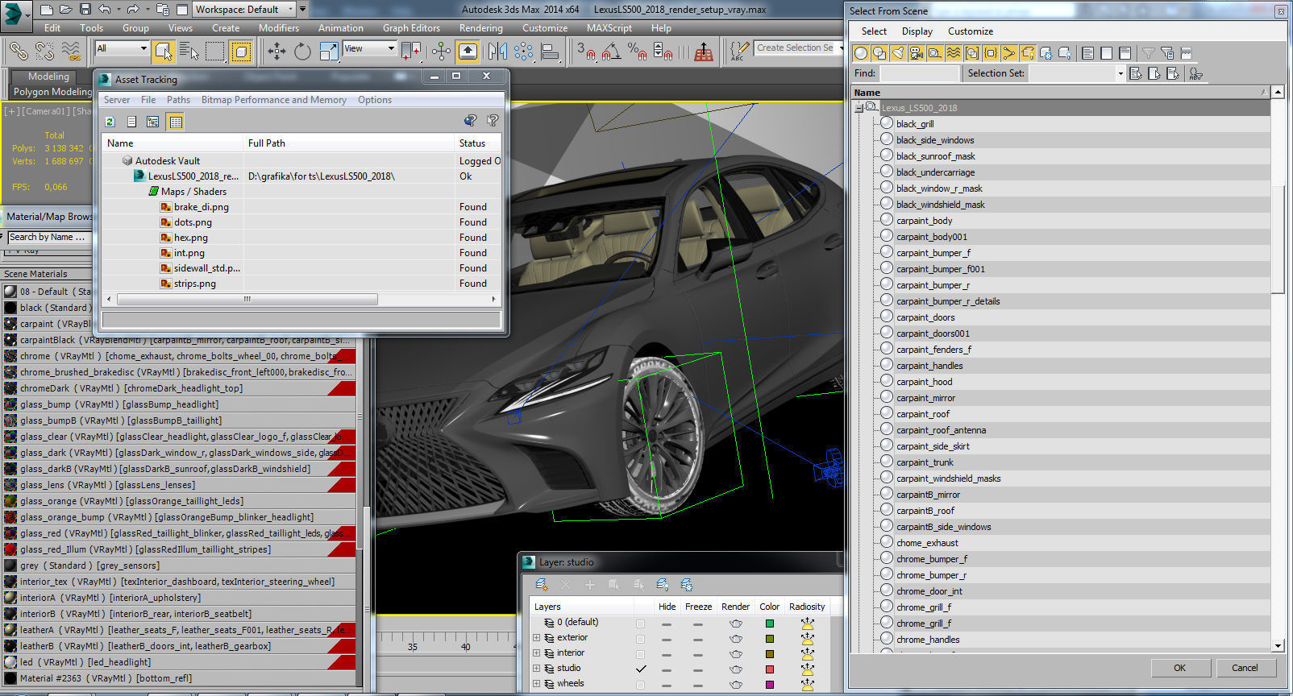Check current-layer box for exterior layer
The height and width of the screenshot is (696, 1293).
[x=641, y=639]
